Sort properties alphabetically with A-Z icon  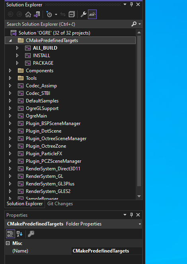coord(19,234)
